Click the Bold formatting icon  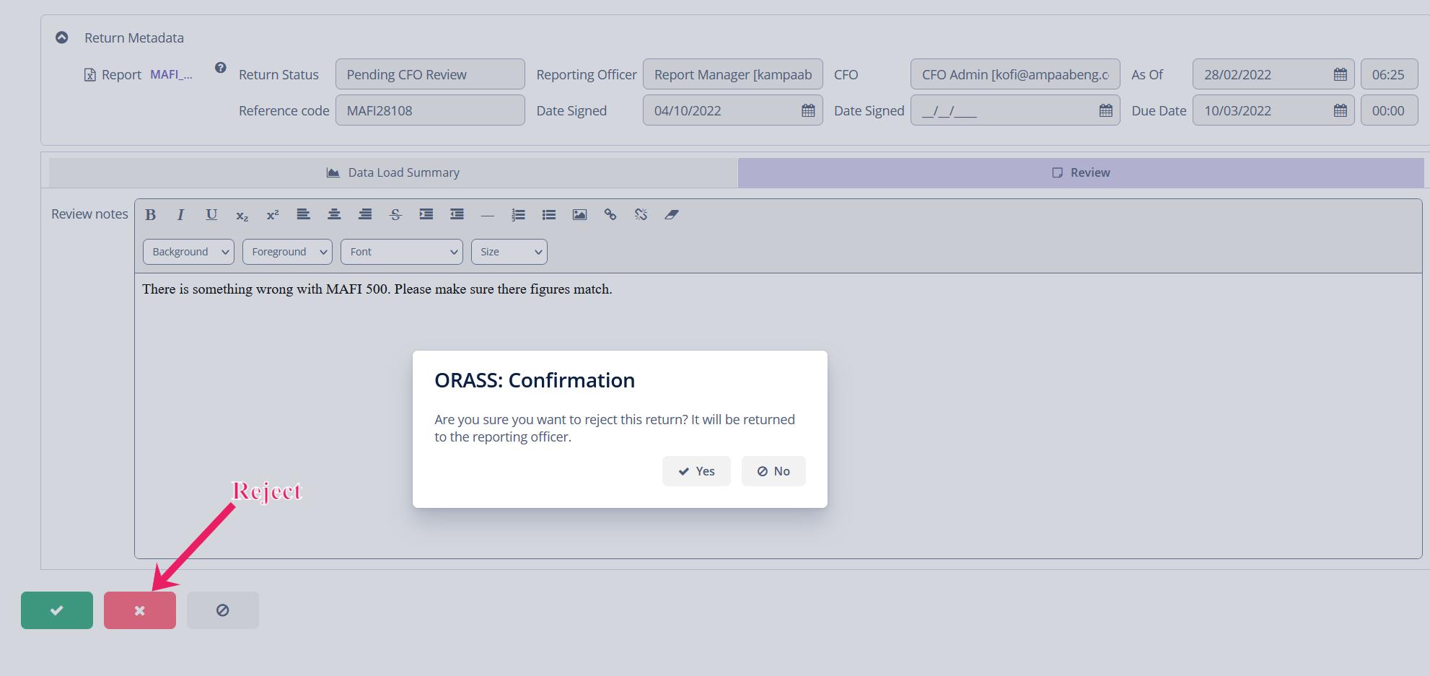tap(150, 214)
